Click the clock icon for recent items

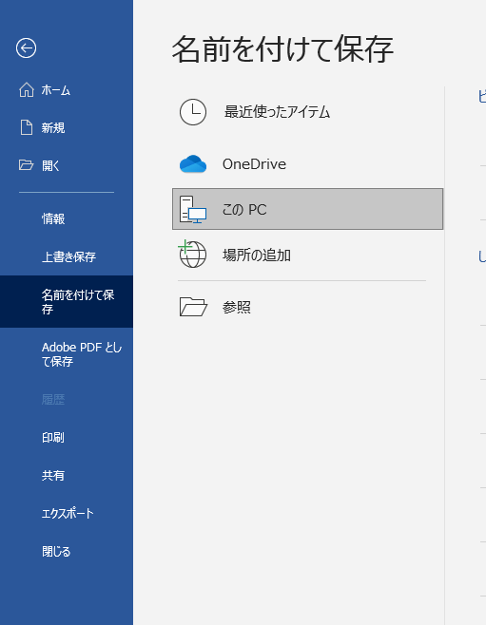point(193,112)
